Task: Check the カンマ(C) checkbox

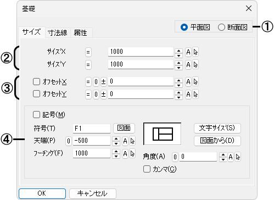Action: (x=147, y=169)
